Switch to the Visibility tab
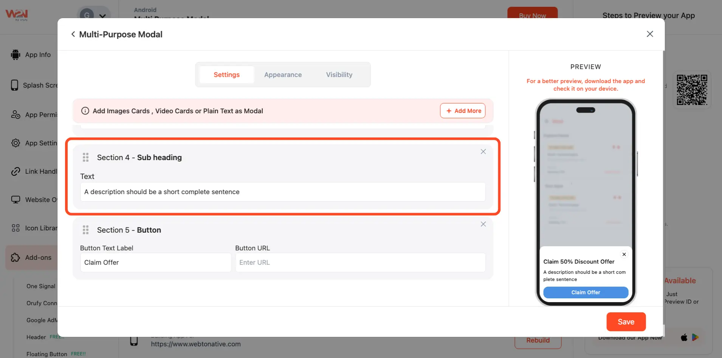722x358 pixels. (339, 75)
